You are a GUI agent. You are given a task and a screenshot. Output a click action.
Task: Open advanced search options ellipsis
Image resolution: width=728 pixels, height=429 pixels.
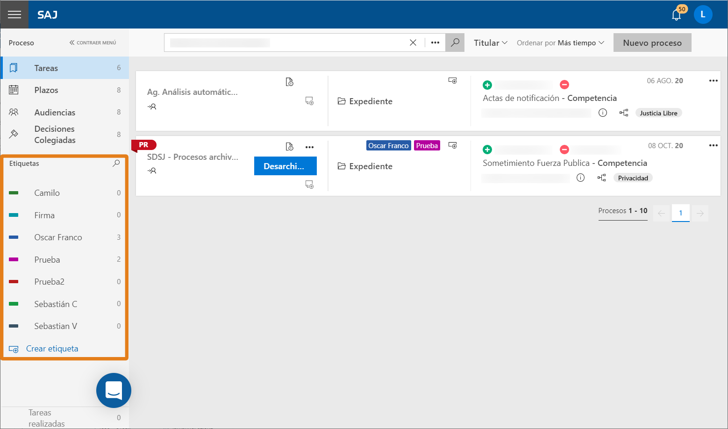coord(435,43)
